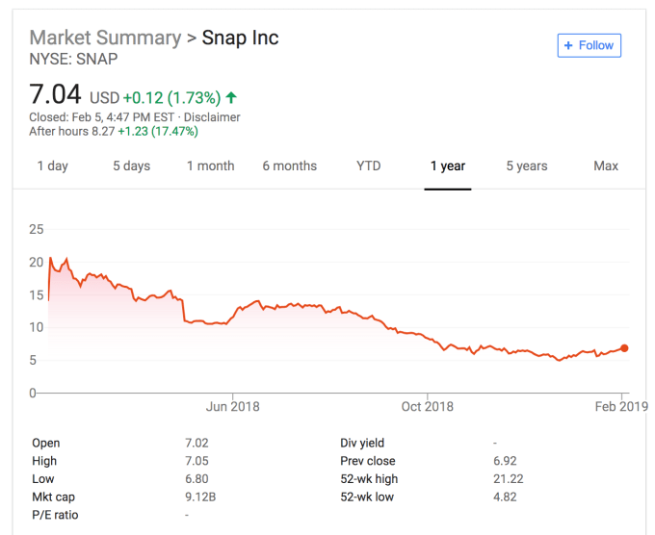Click the Follow button
The height and width of the screenshot is (535, 655).
(x=589, y=45)
